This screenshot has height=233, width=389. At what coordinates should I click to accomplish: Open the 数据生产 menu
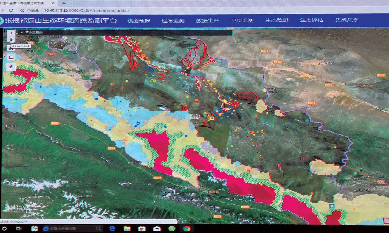(207, 21)
